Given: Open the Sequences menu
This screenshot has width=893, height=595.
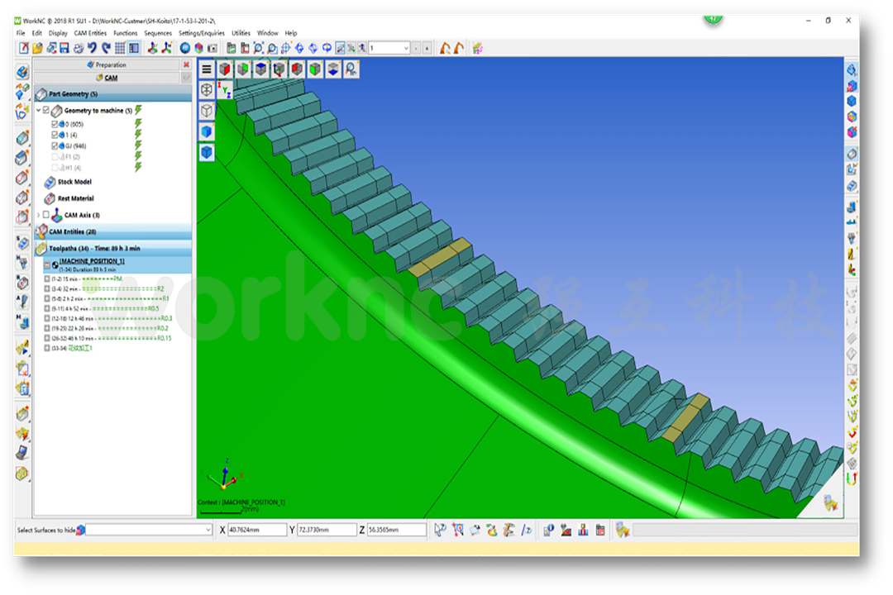Looking at the screenshot, I should tap(158, 33).
